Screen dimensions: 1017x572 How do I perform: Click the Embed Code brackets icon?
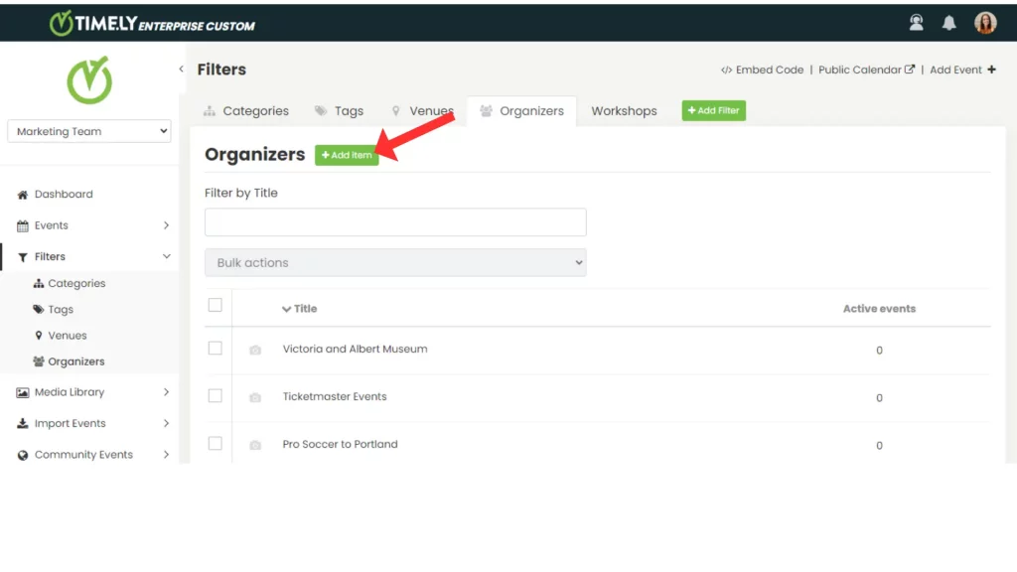(x=726, y=71)
